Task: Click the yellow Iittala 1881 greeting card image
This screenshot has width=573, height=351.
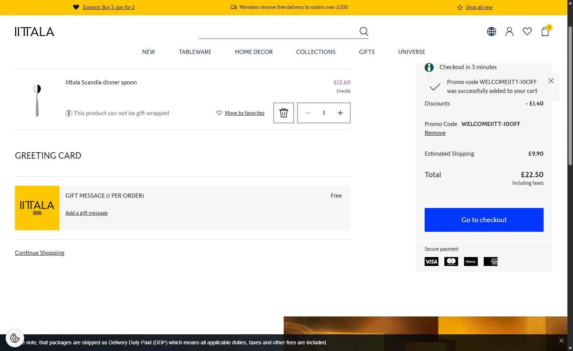Action: tap(37, 208)
